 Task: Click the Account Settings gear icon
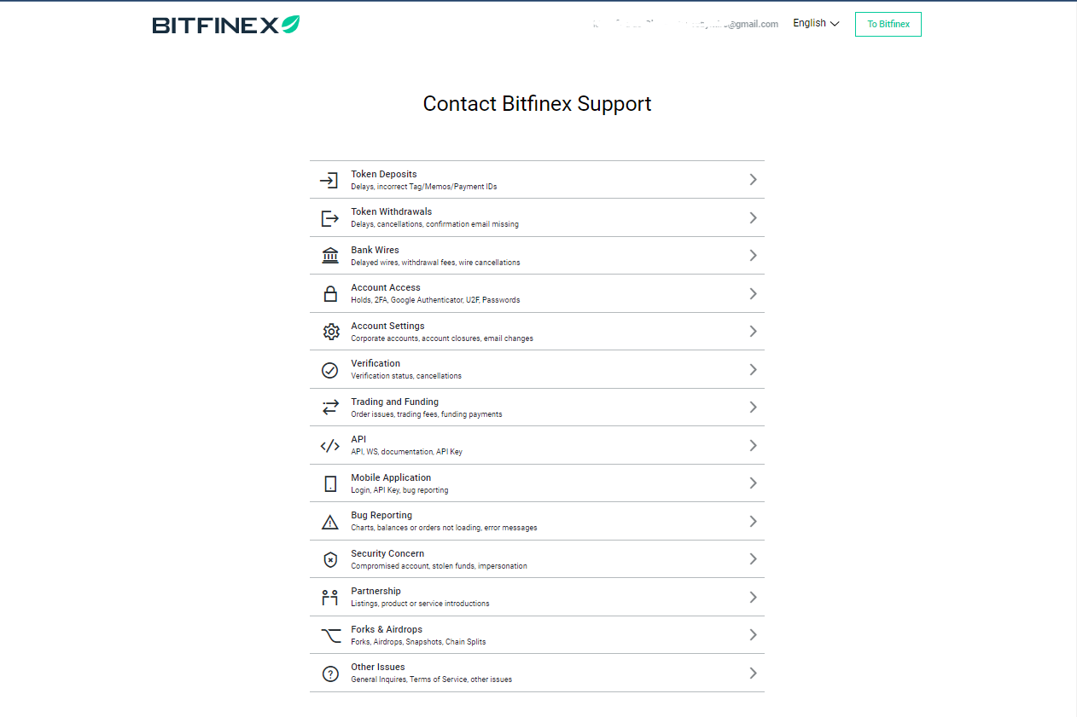331,332
